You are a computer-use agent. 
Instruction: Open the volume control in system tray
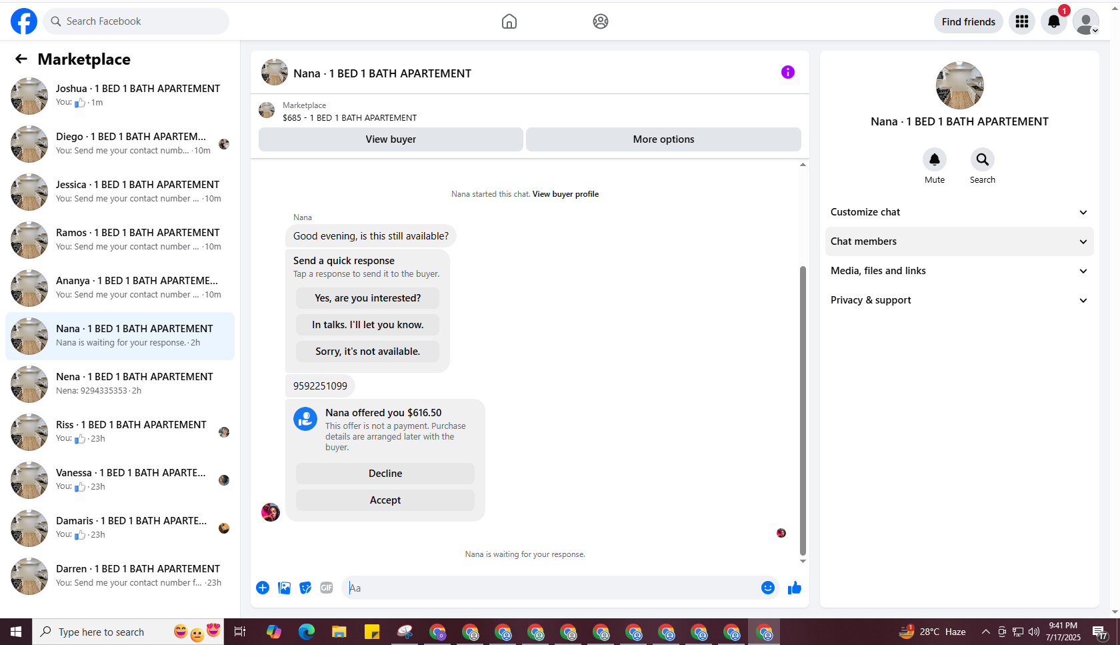(x=1034, y=632)
